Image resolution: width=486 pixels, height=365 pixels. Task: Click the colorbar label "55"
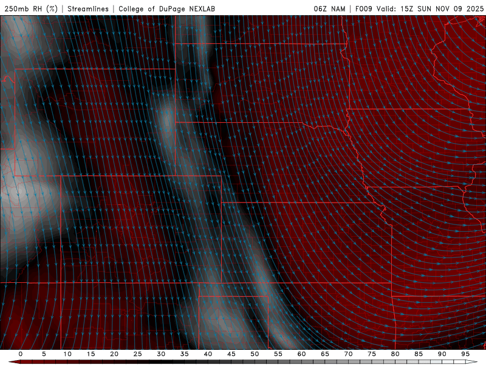coord(278,354)
